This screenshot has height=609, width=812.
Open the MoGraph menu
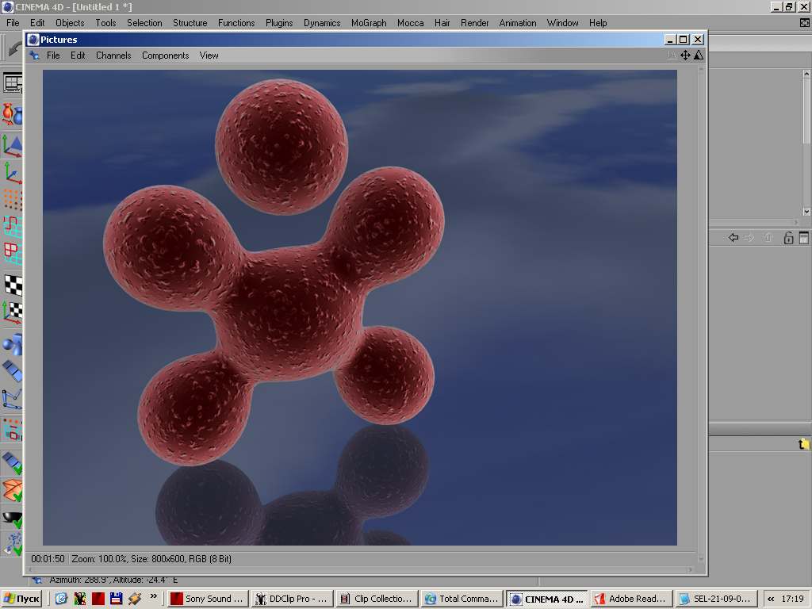[369, 23]
